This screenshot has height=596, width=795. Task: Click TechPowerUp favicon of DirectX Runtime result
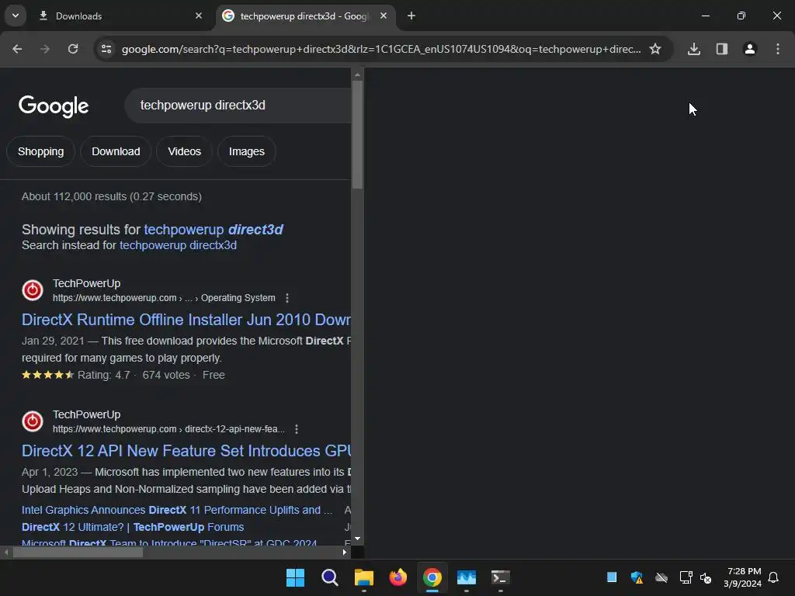(x=33, y=290)
